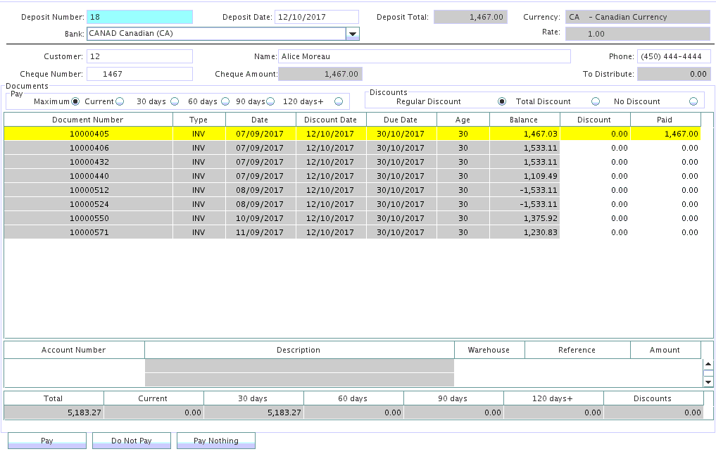Screen dimensions: 716x454
Task: Click the Do Not Pay button
Action: click(132, 441)
